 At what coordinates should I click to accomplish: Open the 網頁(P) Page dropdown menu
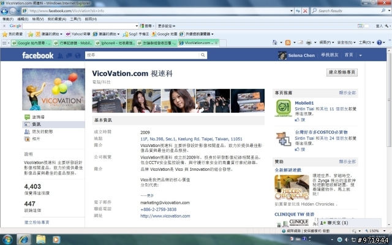pyautogui.click(x=326, y=42)
